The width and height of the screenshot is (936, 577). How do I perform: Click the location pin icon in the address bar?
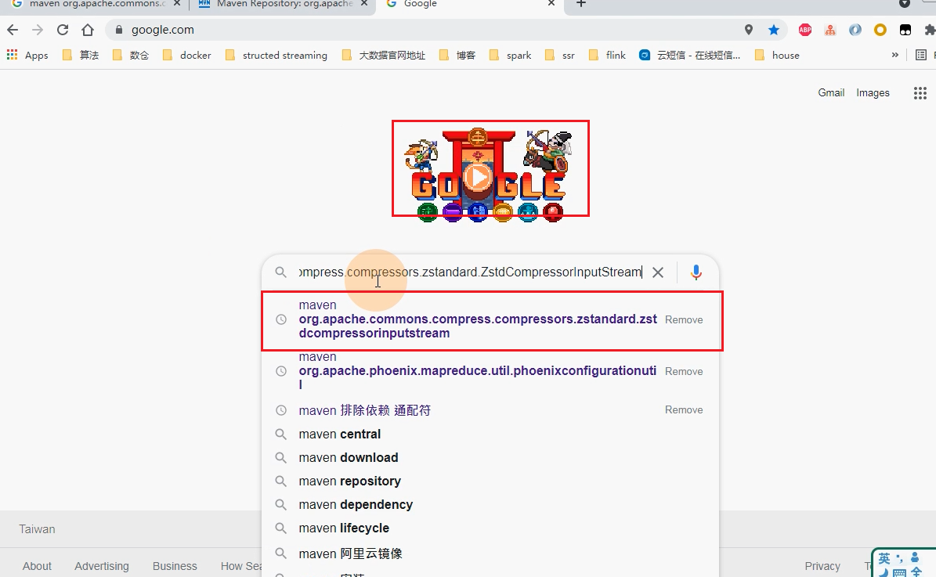(749, 30)
